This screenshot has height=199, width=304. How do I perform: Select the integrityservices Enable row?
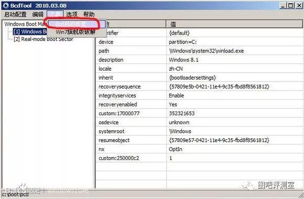tap(200, 95)
